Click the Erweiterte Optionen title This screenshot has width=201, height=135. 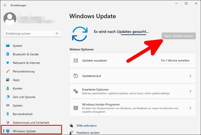(95, 89)
